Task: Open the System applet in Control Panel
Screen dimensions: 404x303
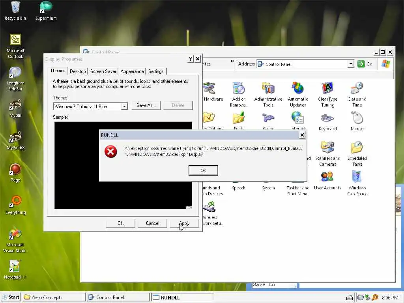Action: pos(268,188)
